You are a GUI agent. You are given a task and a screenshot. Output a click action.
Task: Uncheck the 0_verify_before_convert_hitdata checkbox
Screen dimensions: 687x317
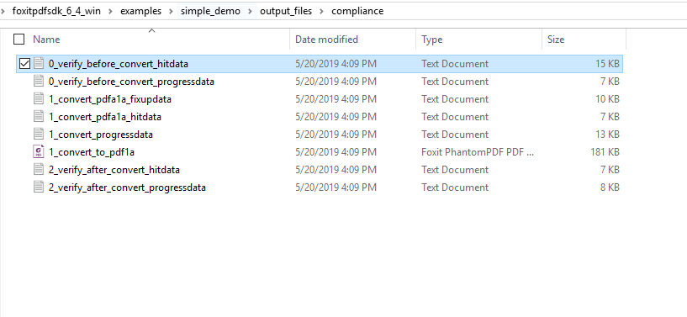[x=24, y=64]
